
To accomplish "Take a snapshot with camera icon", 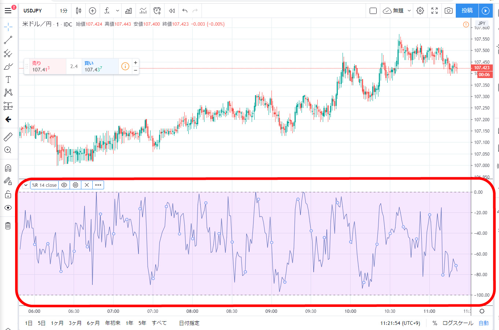I will (x=448, y=11).
